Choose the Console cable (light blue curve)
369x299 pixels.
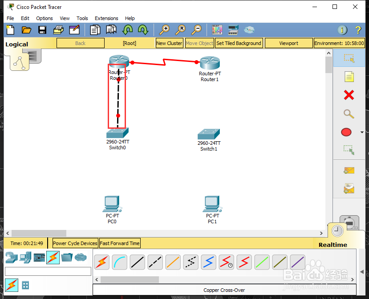[120, 262]
